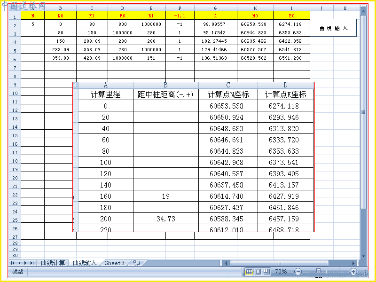The width and height of the screenshot is (376, 282).
Task: Switch to Normal view icon
Action: (x=249, y=272)
